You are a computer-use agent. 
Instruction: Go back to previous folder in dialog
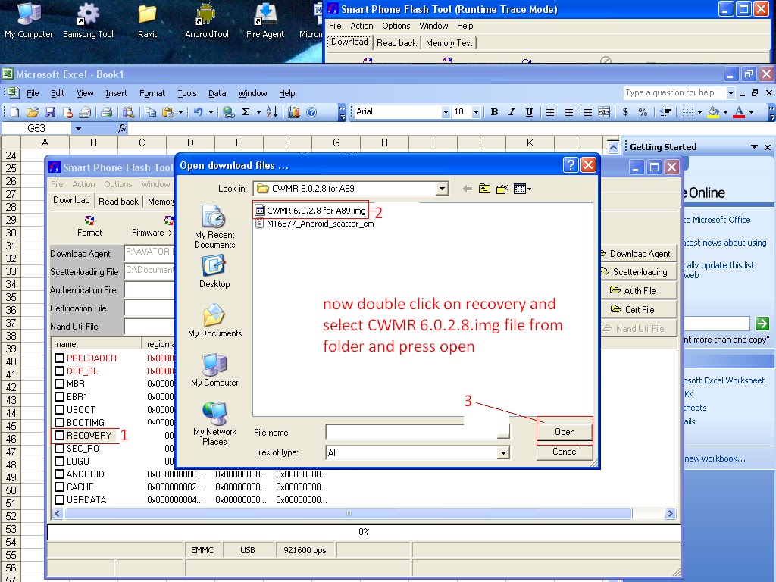[x=467, y=189]
